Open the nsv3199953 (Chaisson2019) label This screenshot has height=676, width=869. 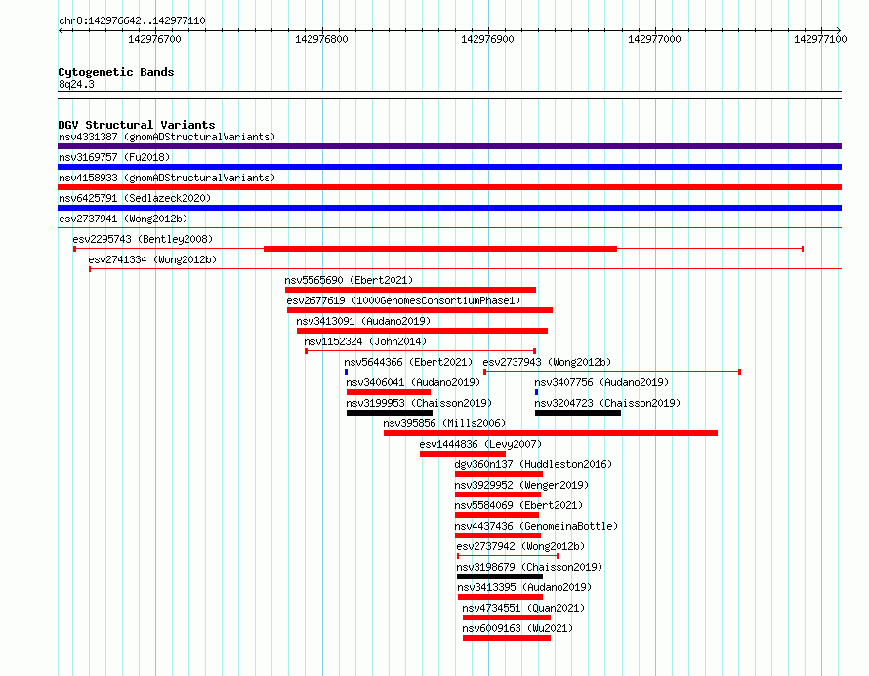click(x=419, y=403)
